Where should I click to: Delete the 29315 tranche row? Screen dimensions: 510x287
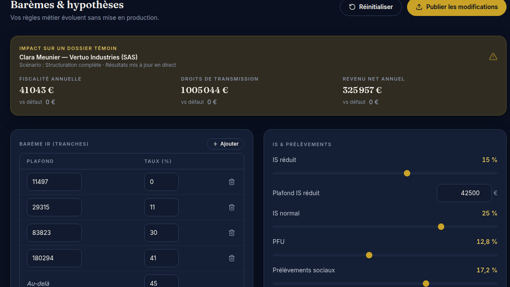pos(232,207)
